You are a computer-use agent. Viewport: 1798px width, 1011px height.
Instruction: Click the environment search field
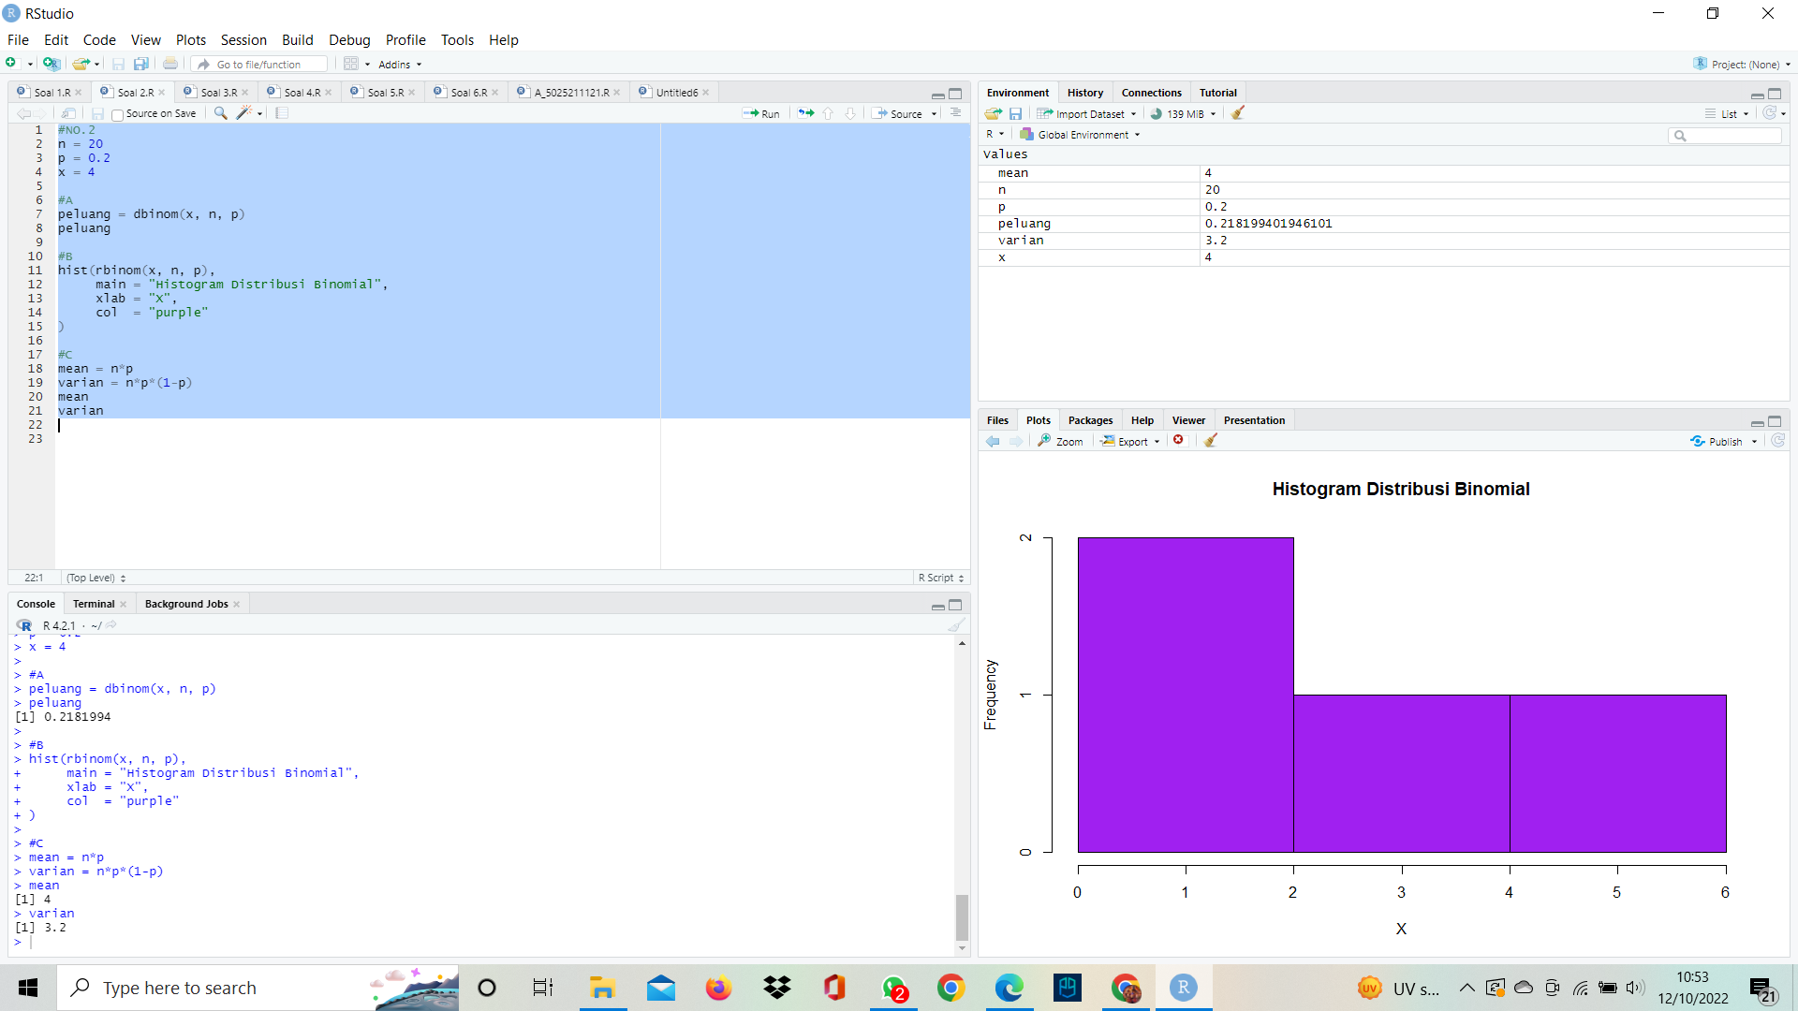pos(1731,136)
